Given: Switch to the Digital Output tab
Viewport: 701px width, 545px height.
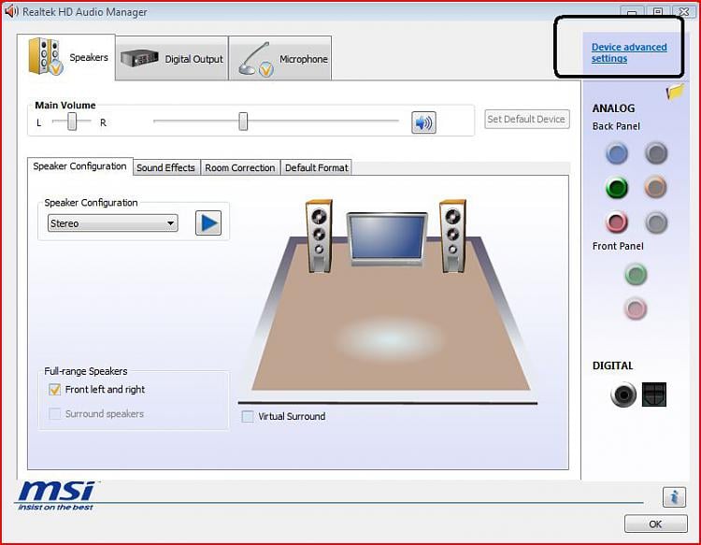Looking at the screenshot, I should [172, 59].
